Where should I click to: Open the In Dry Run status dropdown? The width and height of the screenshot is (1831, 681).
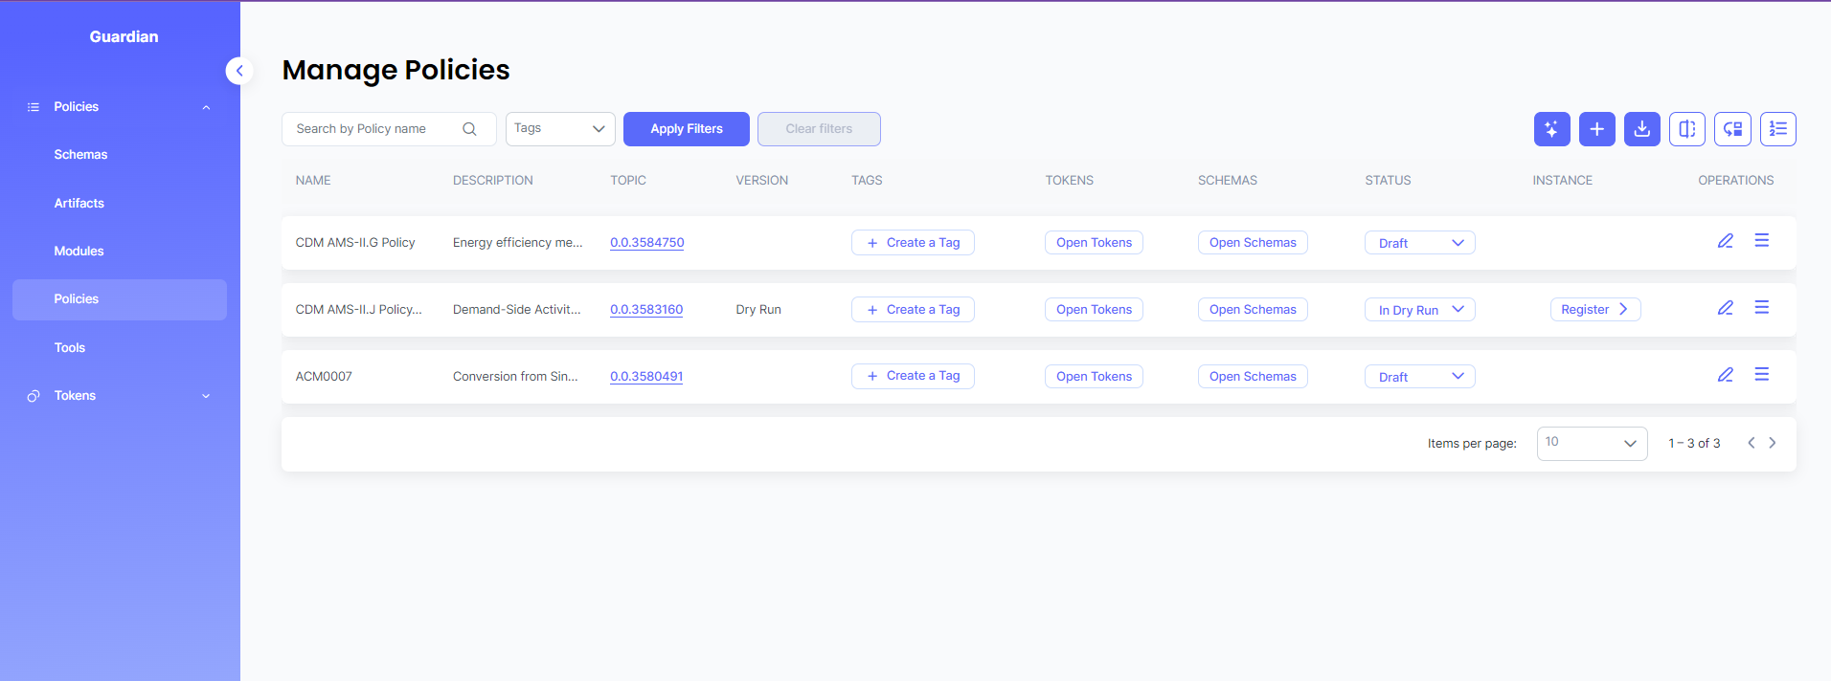[x=1419, y=310]
